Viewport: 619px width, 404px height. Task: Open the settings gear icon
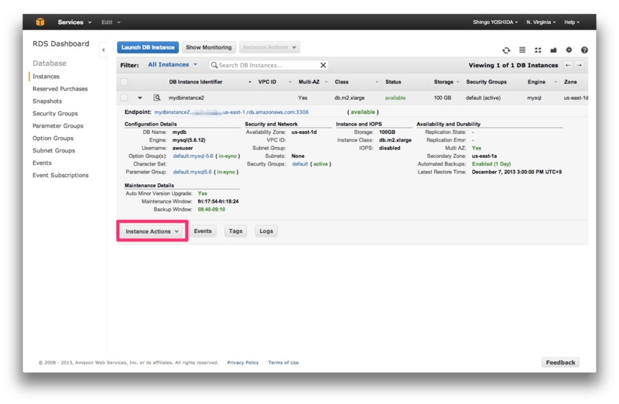pos(569,50)
